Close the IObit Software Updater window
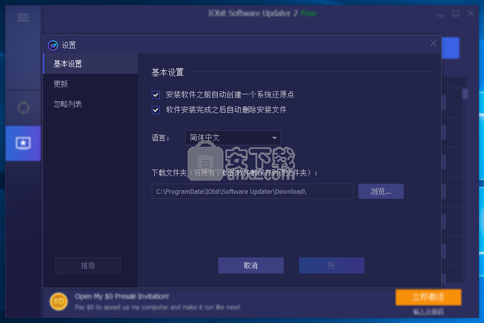Viewport: 484px width, 323px height. [471, 13]
